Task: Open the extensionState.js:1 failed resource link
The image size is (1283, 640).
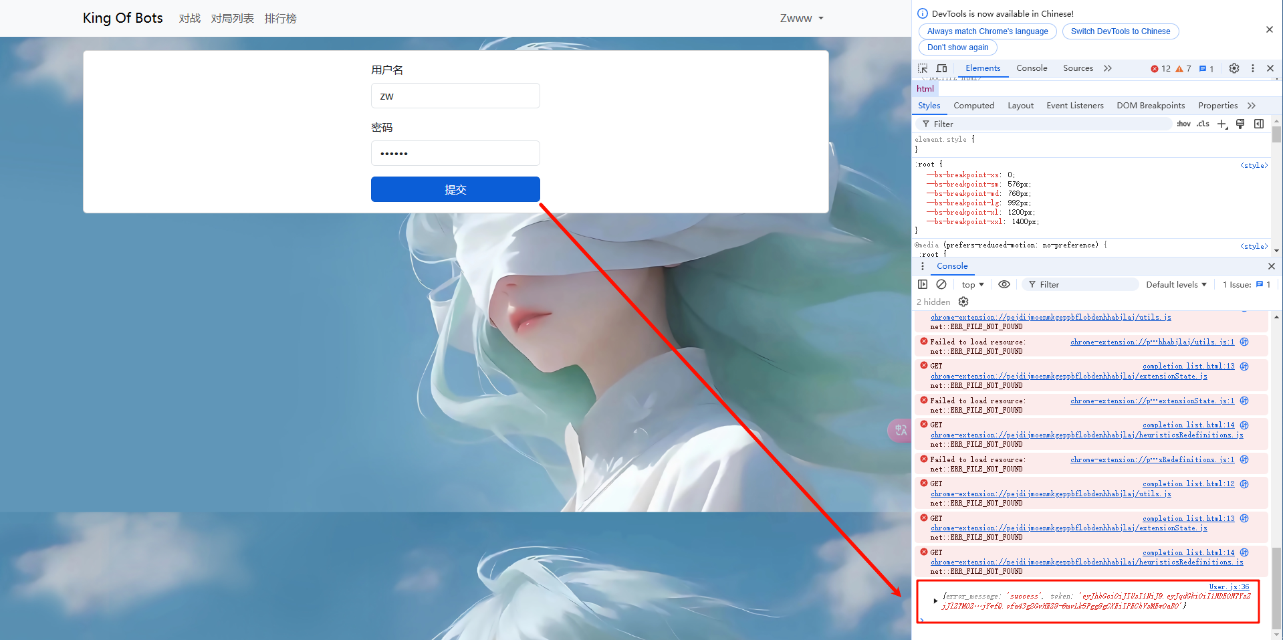Action: pos(1153,401)
